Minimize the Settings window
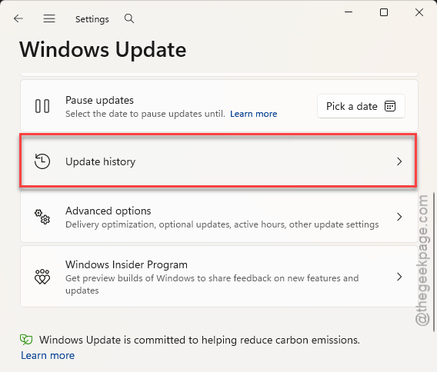Screen dimensions: 437x372 [349, 12]
